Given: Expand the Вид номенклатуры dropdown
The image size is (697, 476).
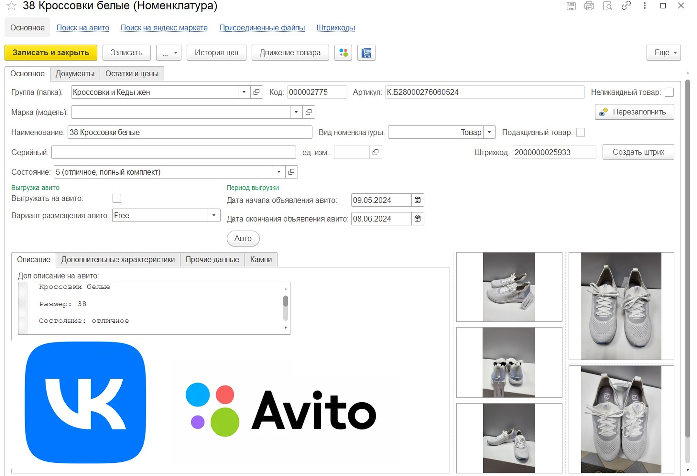Looking at the screenshot, I should pos(489,132).
